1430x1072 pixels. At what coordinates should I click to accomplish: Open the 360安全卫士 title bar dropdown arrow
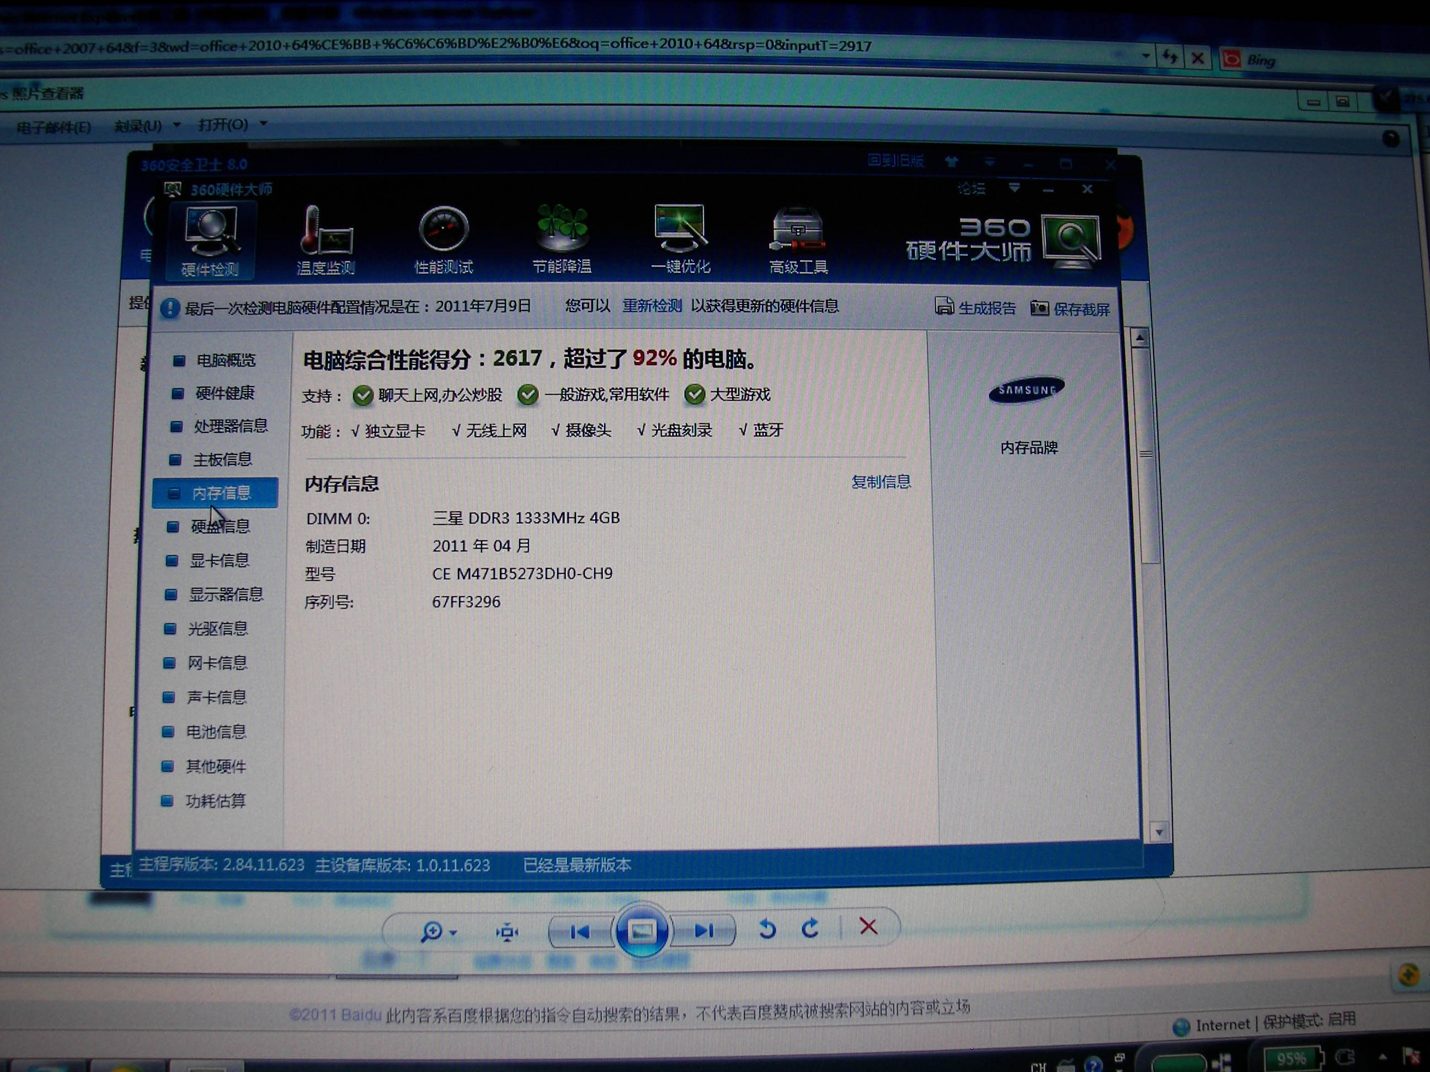point(990,162)
